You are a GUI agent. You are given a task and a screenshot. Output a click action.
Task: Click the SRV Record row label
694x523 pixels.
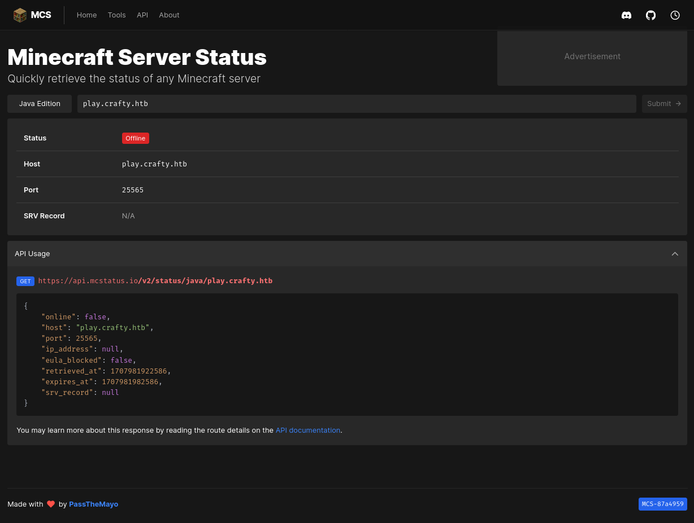[44, 216]
